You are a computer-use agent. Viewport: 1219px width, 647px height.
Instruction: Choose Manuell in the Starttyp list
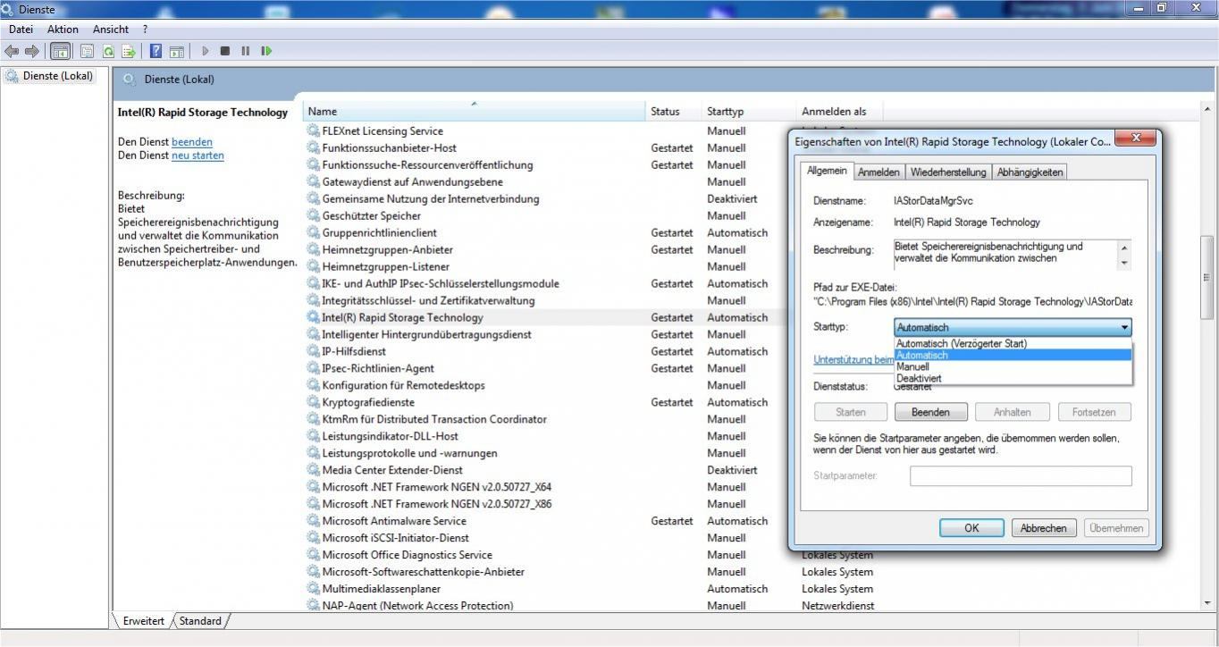pos(1013,366)
